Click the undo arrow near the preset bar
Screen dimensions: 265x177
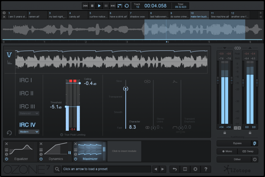coord(174,169)
